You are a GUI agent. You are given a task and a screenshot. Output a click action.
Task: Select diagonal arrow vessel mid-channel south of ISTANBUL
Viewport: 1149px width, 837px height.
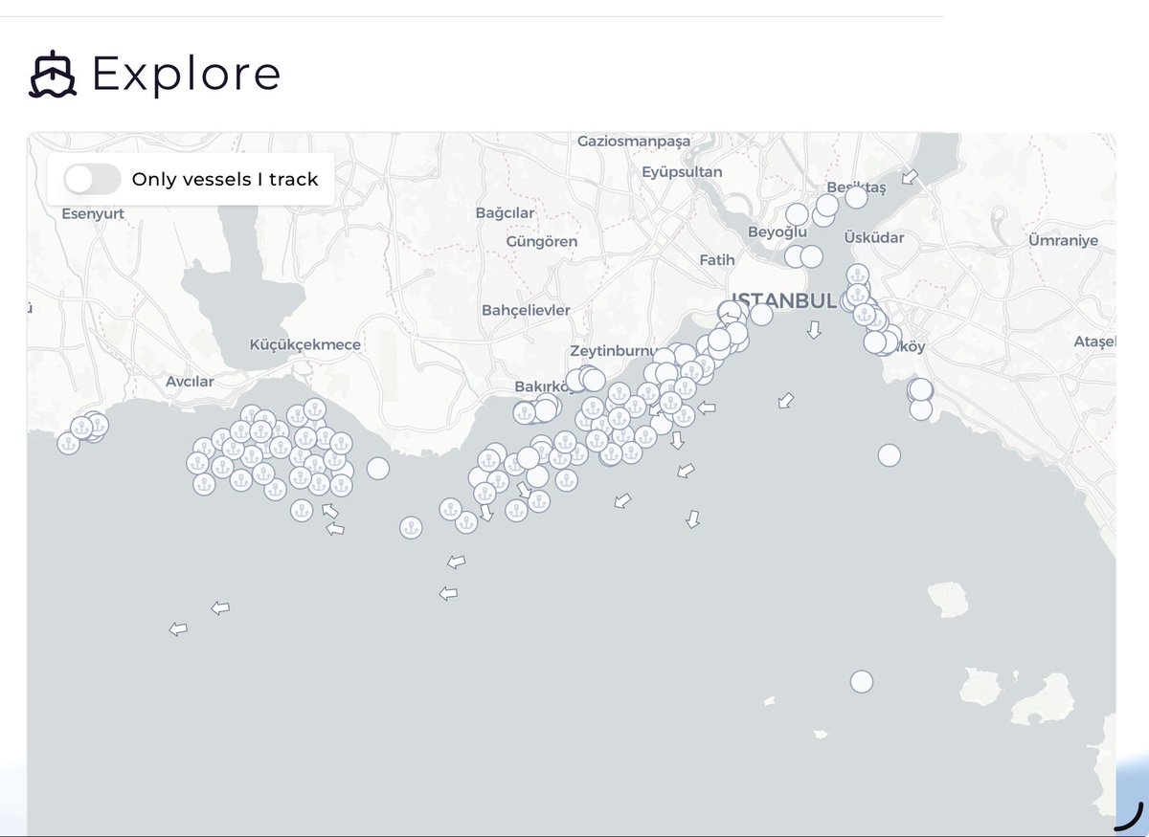pos(786,401)
